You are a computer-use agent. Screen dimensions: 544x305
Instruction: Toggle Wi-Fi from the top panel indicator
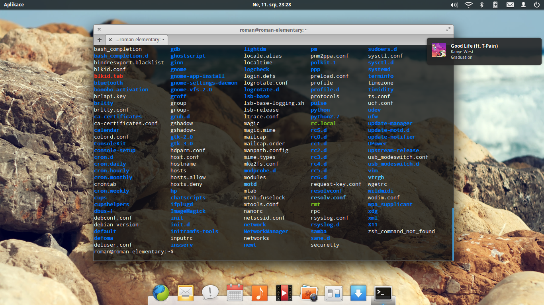click(468, 5)
